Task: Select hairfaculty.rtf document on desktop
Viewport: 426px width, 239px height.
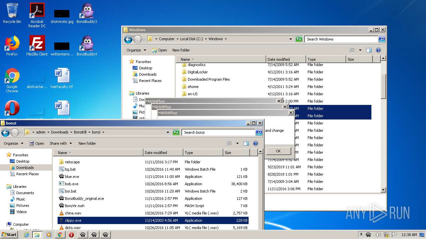Action: tap(62, 78)
